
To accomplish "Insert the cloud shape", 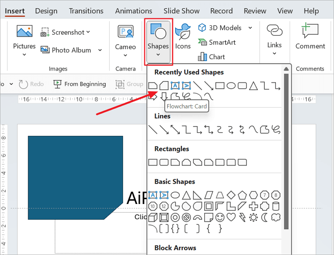I will 276,217.
